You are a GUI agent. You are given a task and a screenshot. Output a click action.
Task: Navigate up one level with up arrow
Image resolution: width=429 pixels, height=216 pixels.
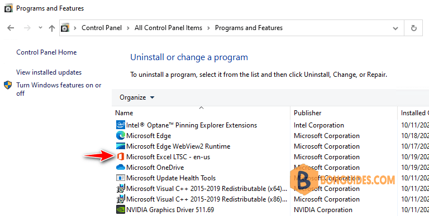(x=52, y=28)
